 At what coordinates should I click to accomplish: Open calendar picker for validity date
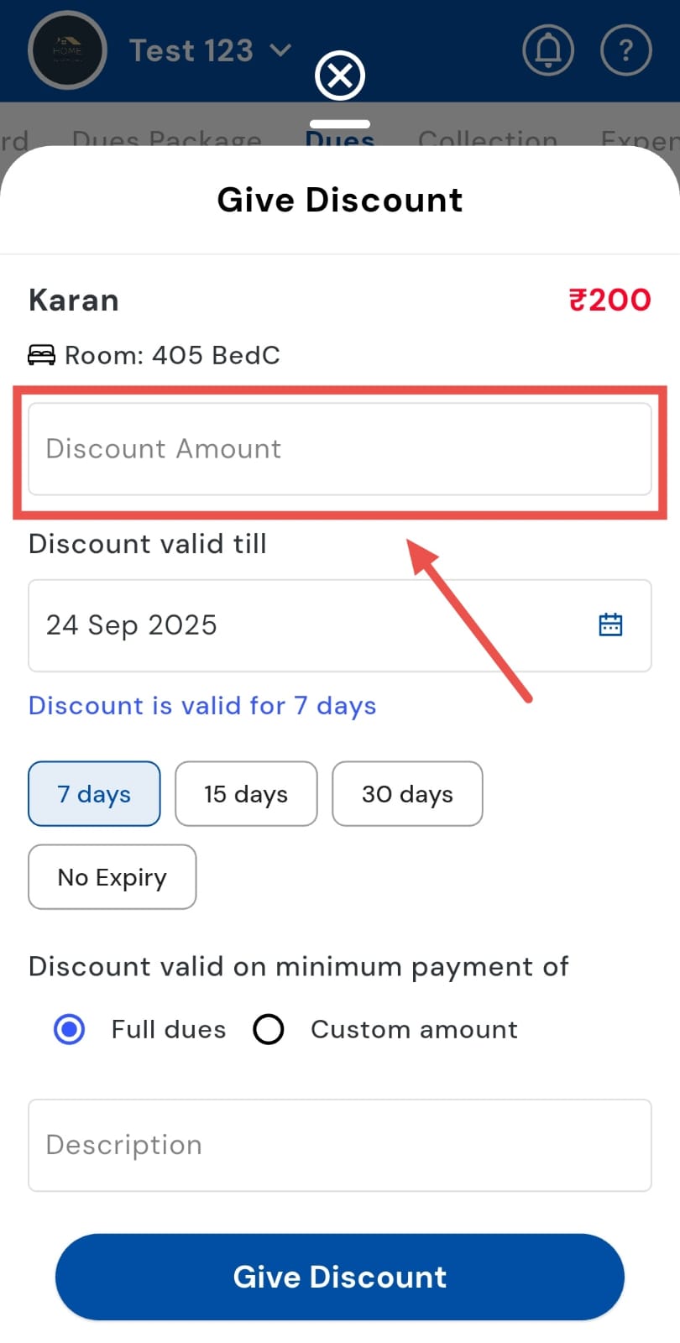[610, 624]
